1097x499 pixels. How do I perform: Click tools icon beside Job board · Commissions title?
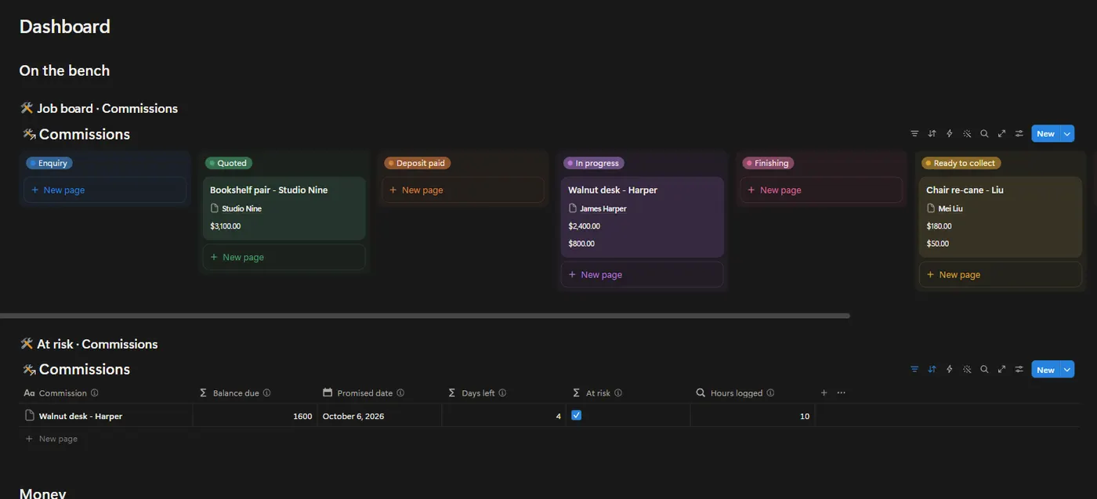[x=27, y=108]
